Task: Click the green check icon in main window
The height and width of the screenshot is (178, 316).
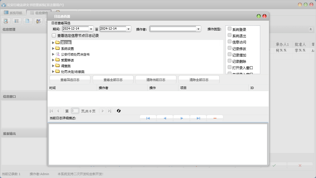Action: pyautogui.click(x=274, y=165)
